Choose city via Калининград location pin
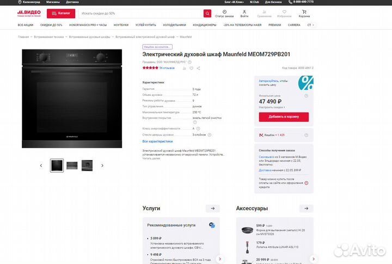 (x=29, y=2)
